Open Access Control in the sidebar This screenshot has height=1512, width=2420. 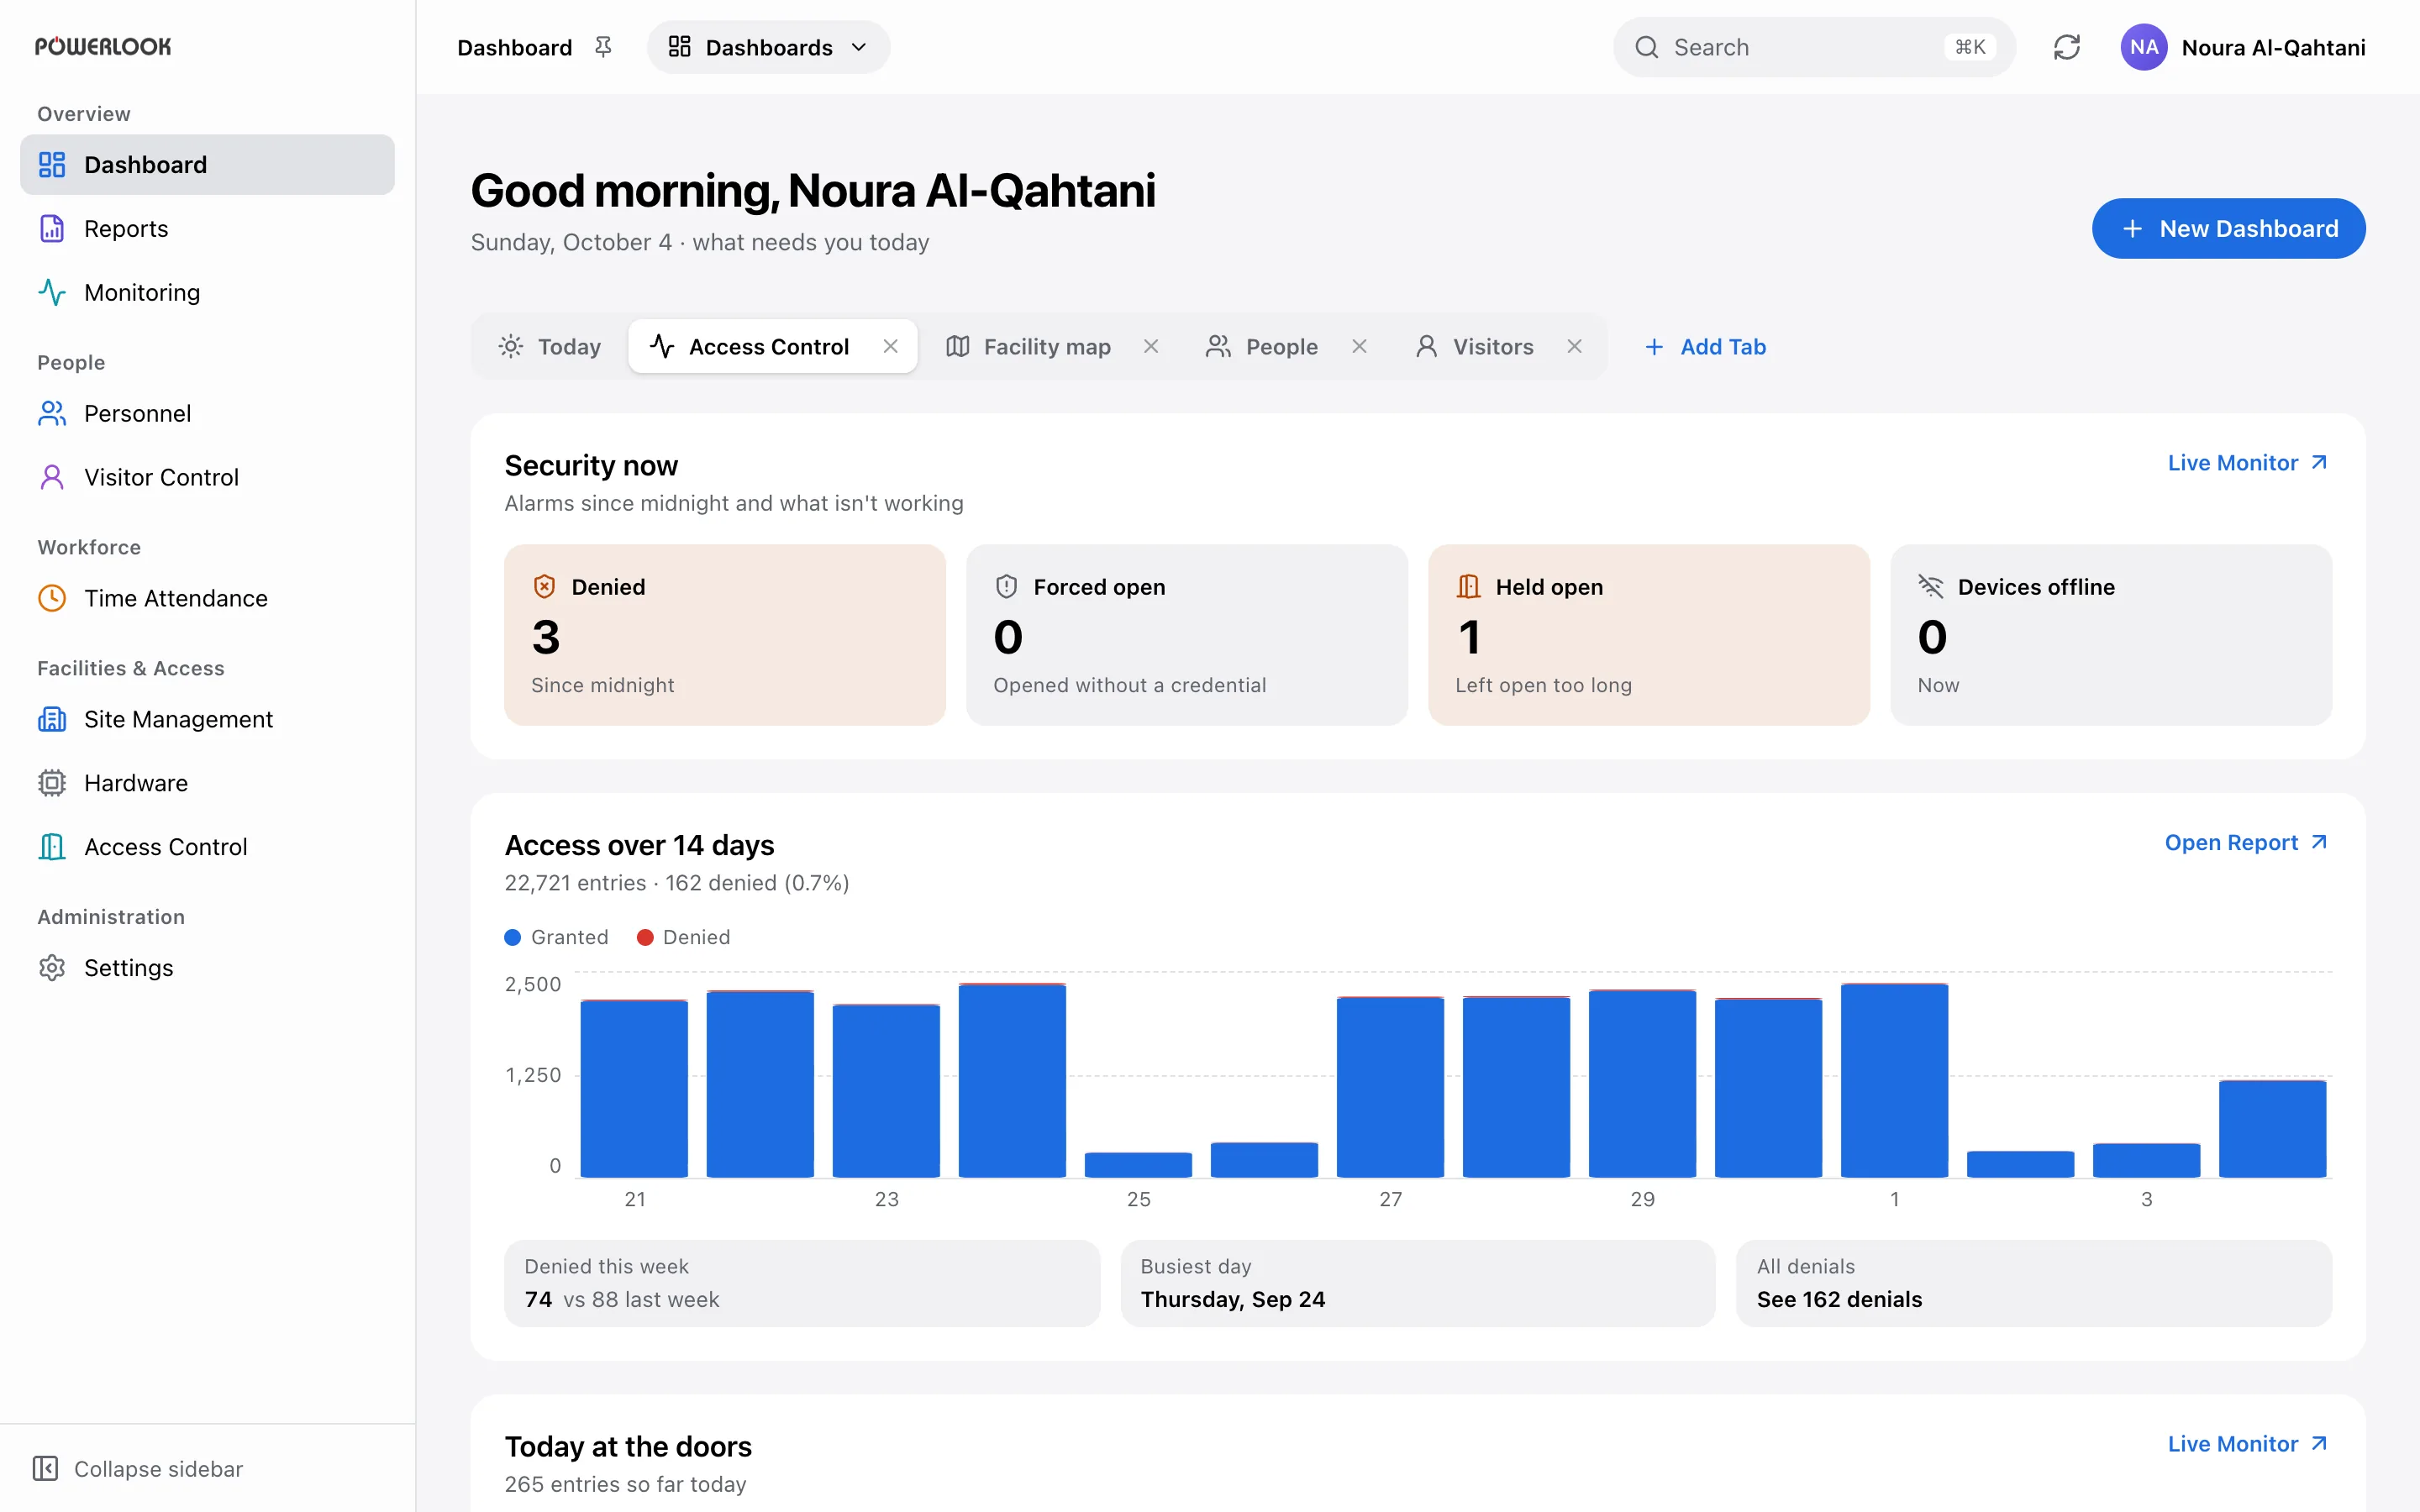[x=207, y=847]
